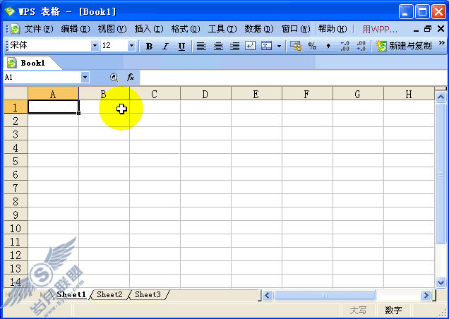
Task: Click the A1 name box field
Action: [x=42, y=78]
